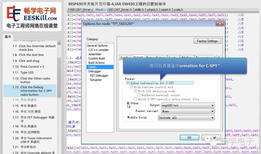Click OK in the Options dialog
The width and height of the screenshot is (261, 154).
190,138
